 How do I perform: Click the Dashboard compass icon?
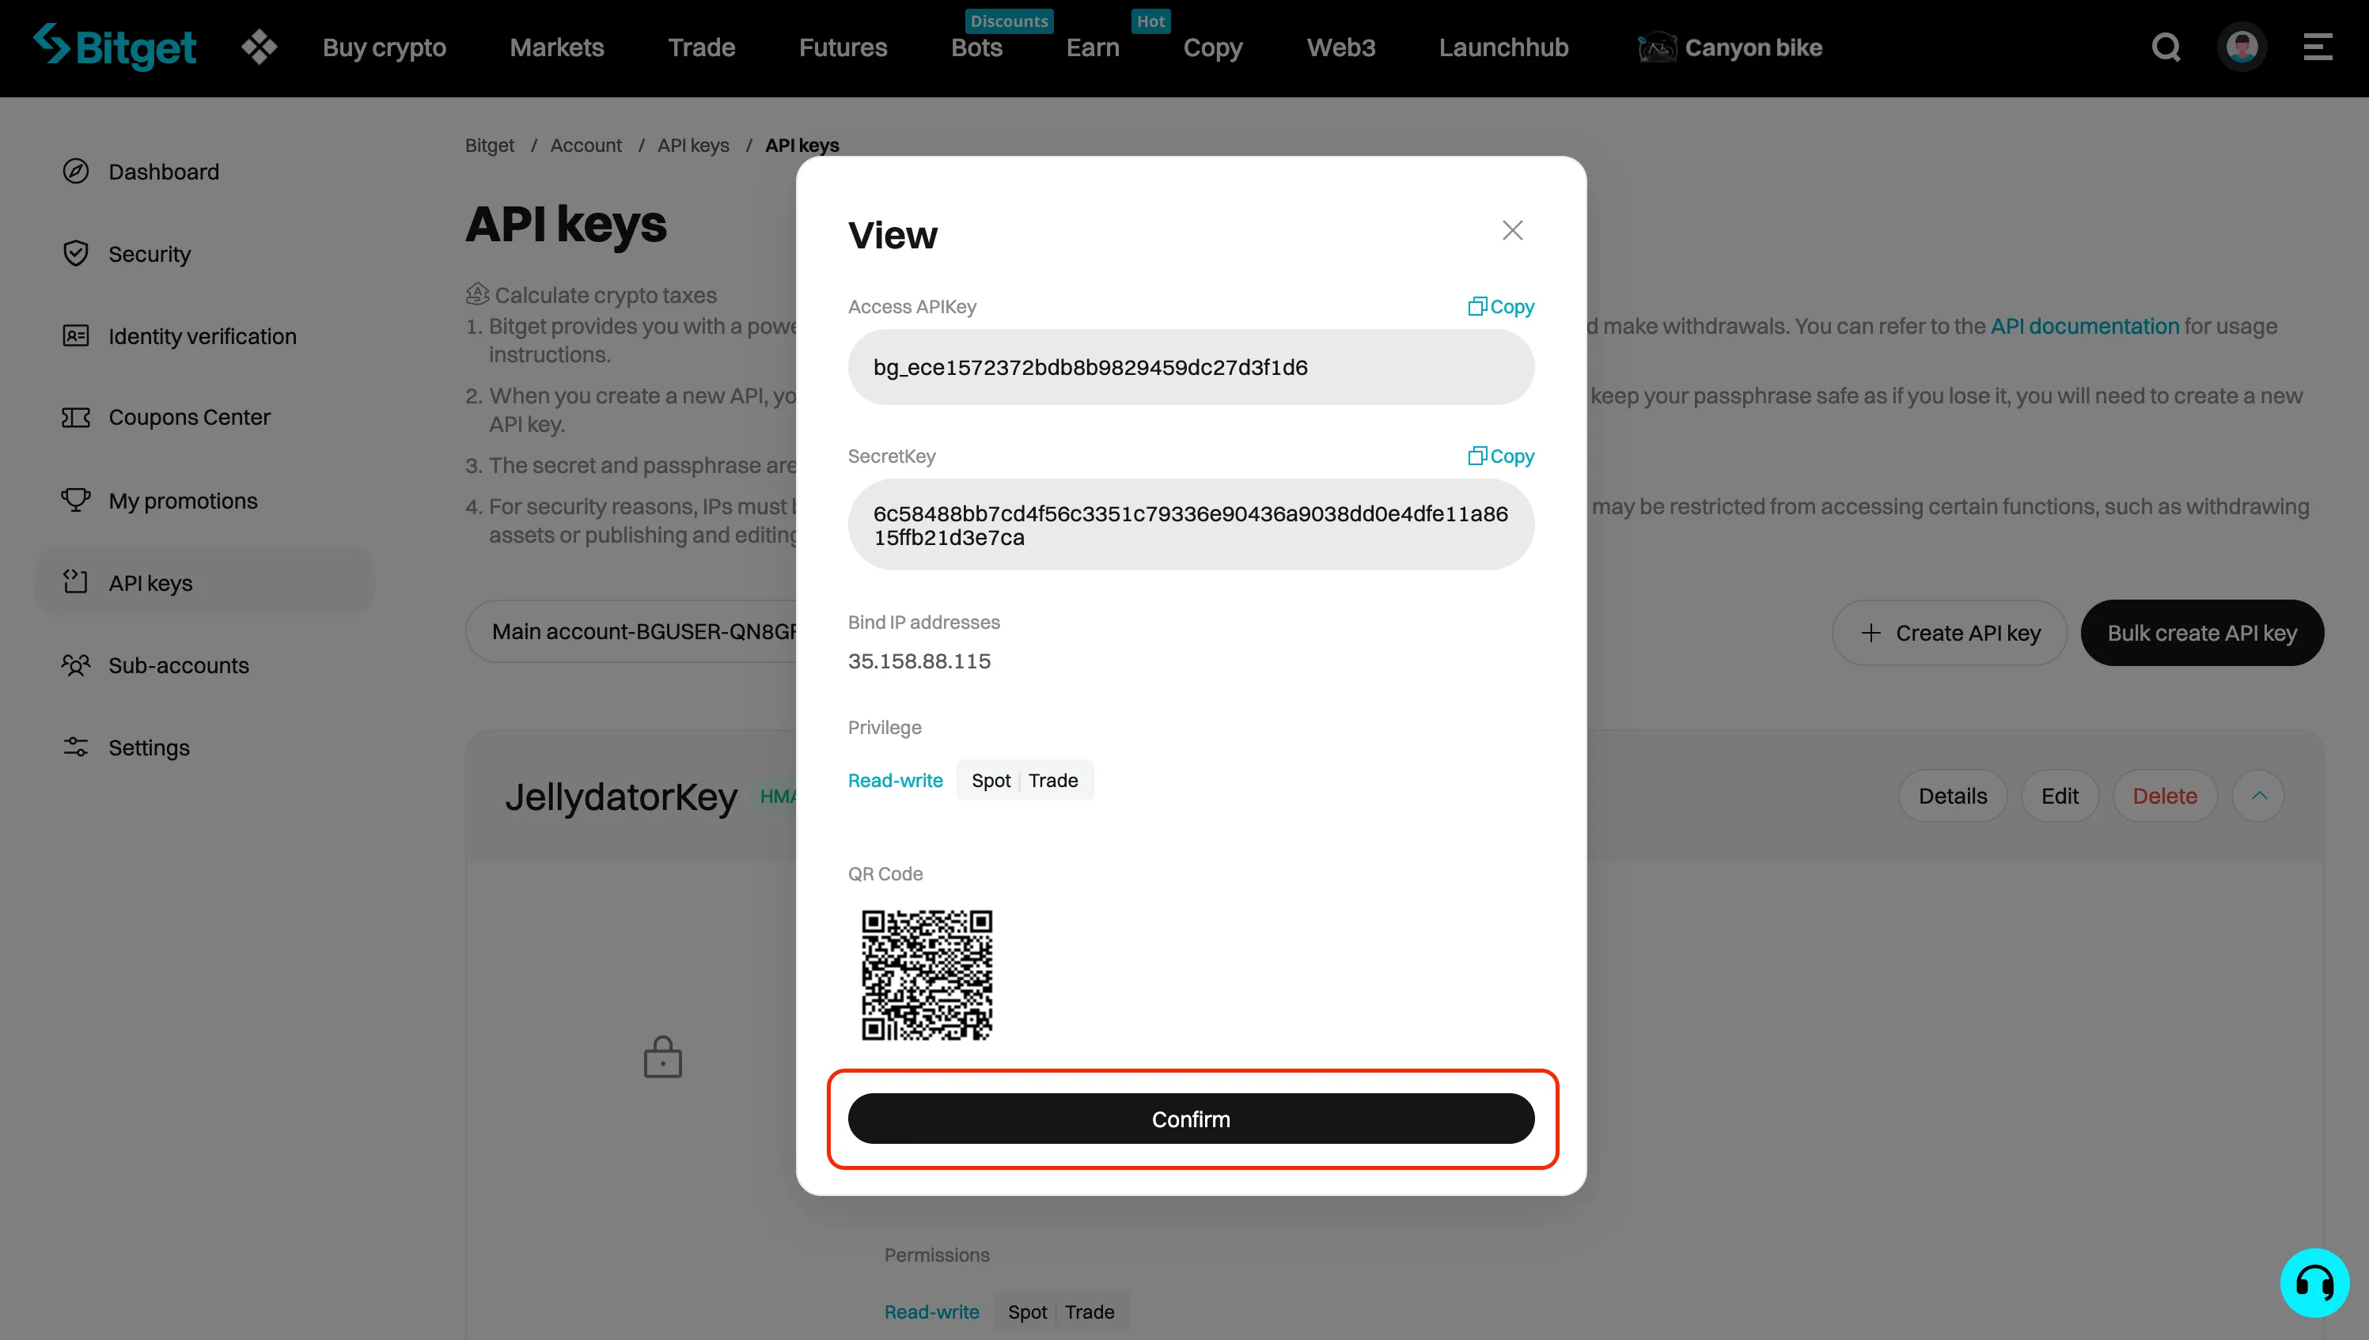75,171
